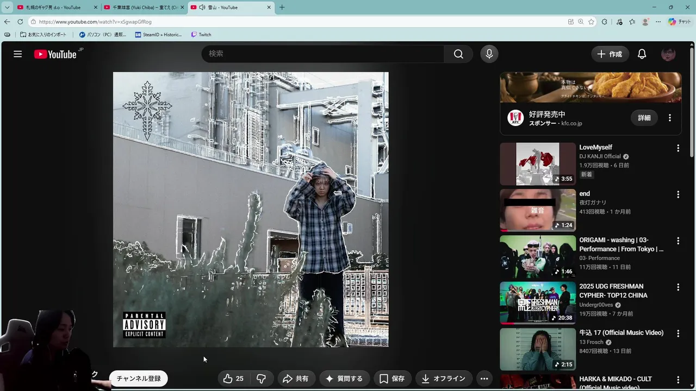Click the browser address bar URL
This screenshot has height=391, width=696.
pyautogui.click(x=95, y=22)
